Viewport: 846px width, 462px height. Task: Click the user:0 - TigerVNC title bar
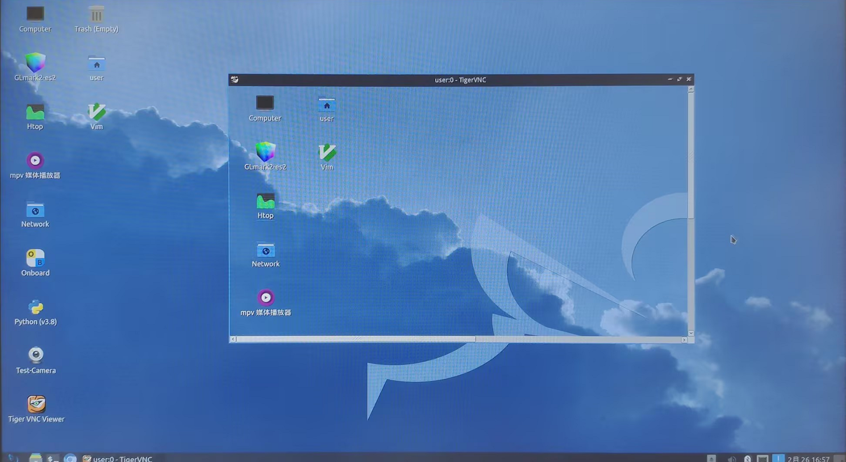click(460, 80)
